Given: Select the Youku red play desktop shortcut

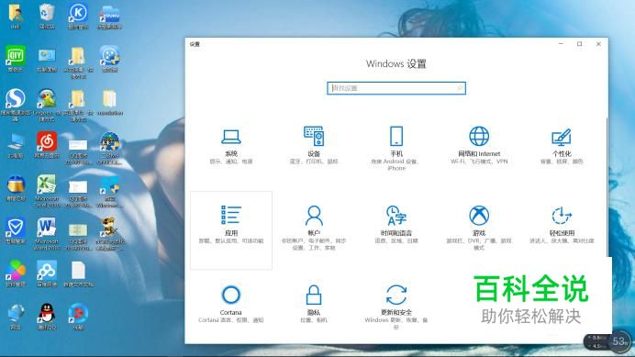Looking at the screenshot, I should coord(78,317).
